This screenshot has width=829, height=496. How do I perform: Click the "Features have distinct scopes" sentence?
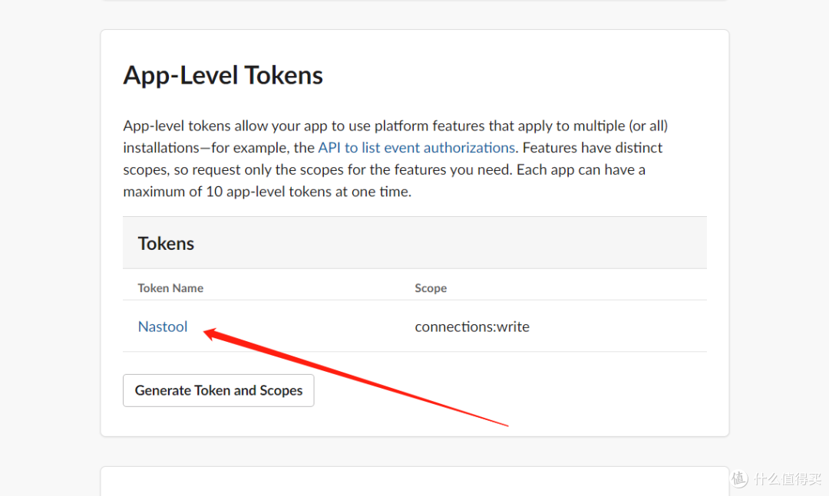pos(591,147)
